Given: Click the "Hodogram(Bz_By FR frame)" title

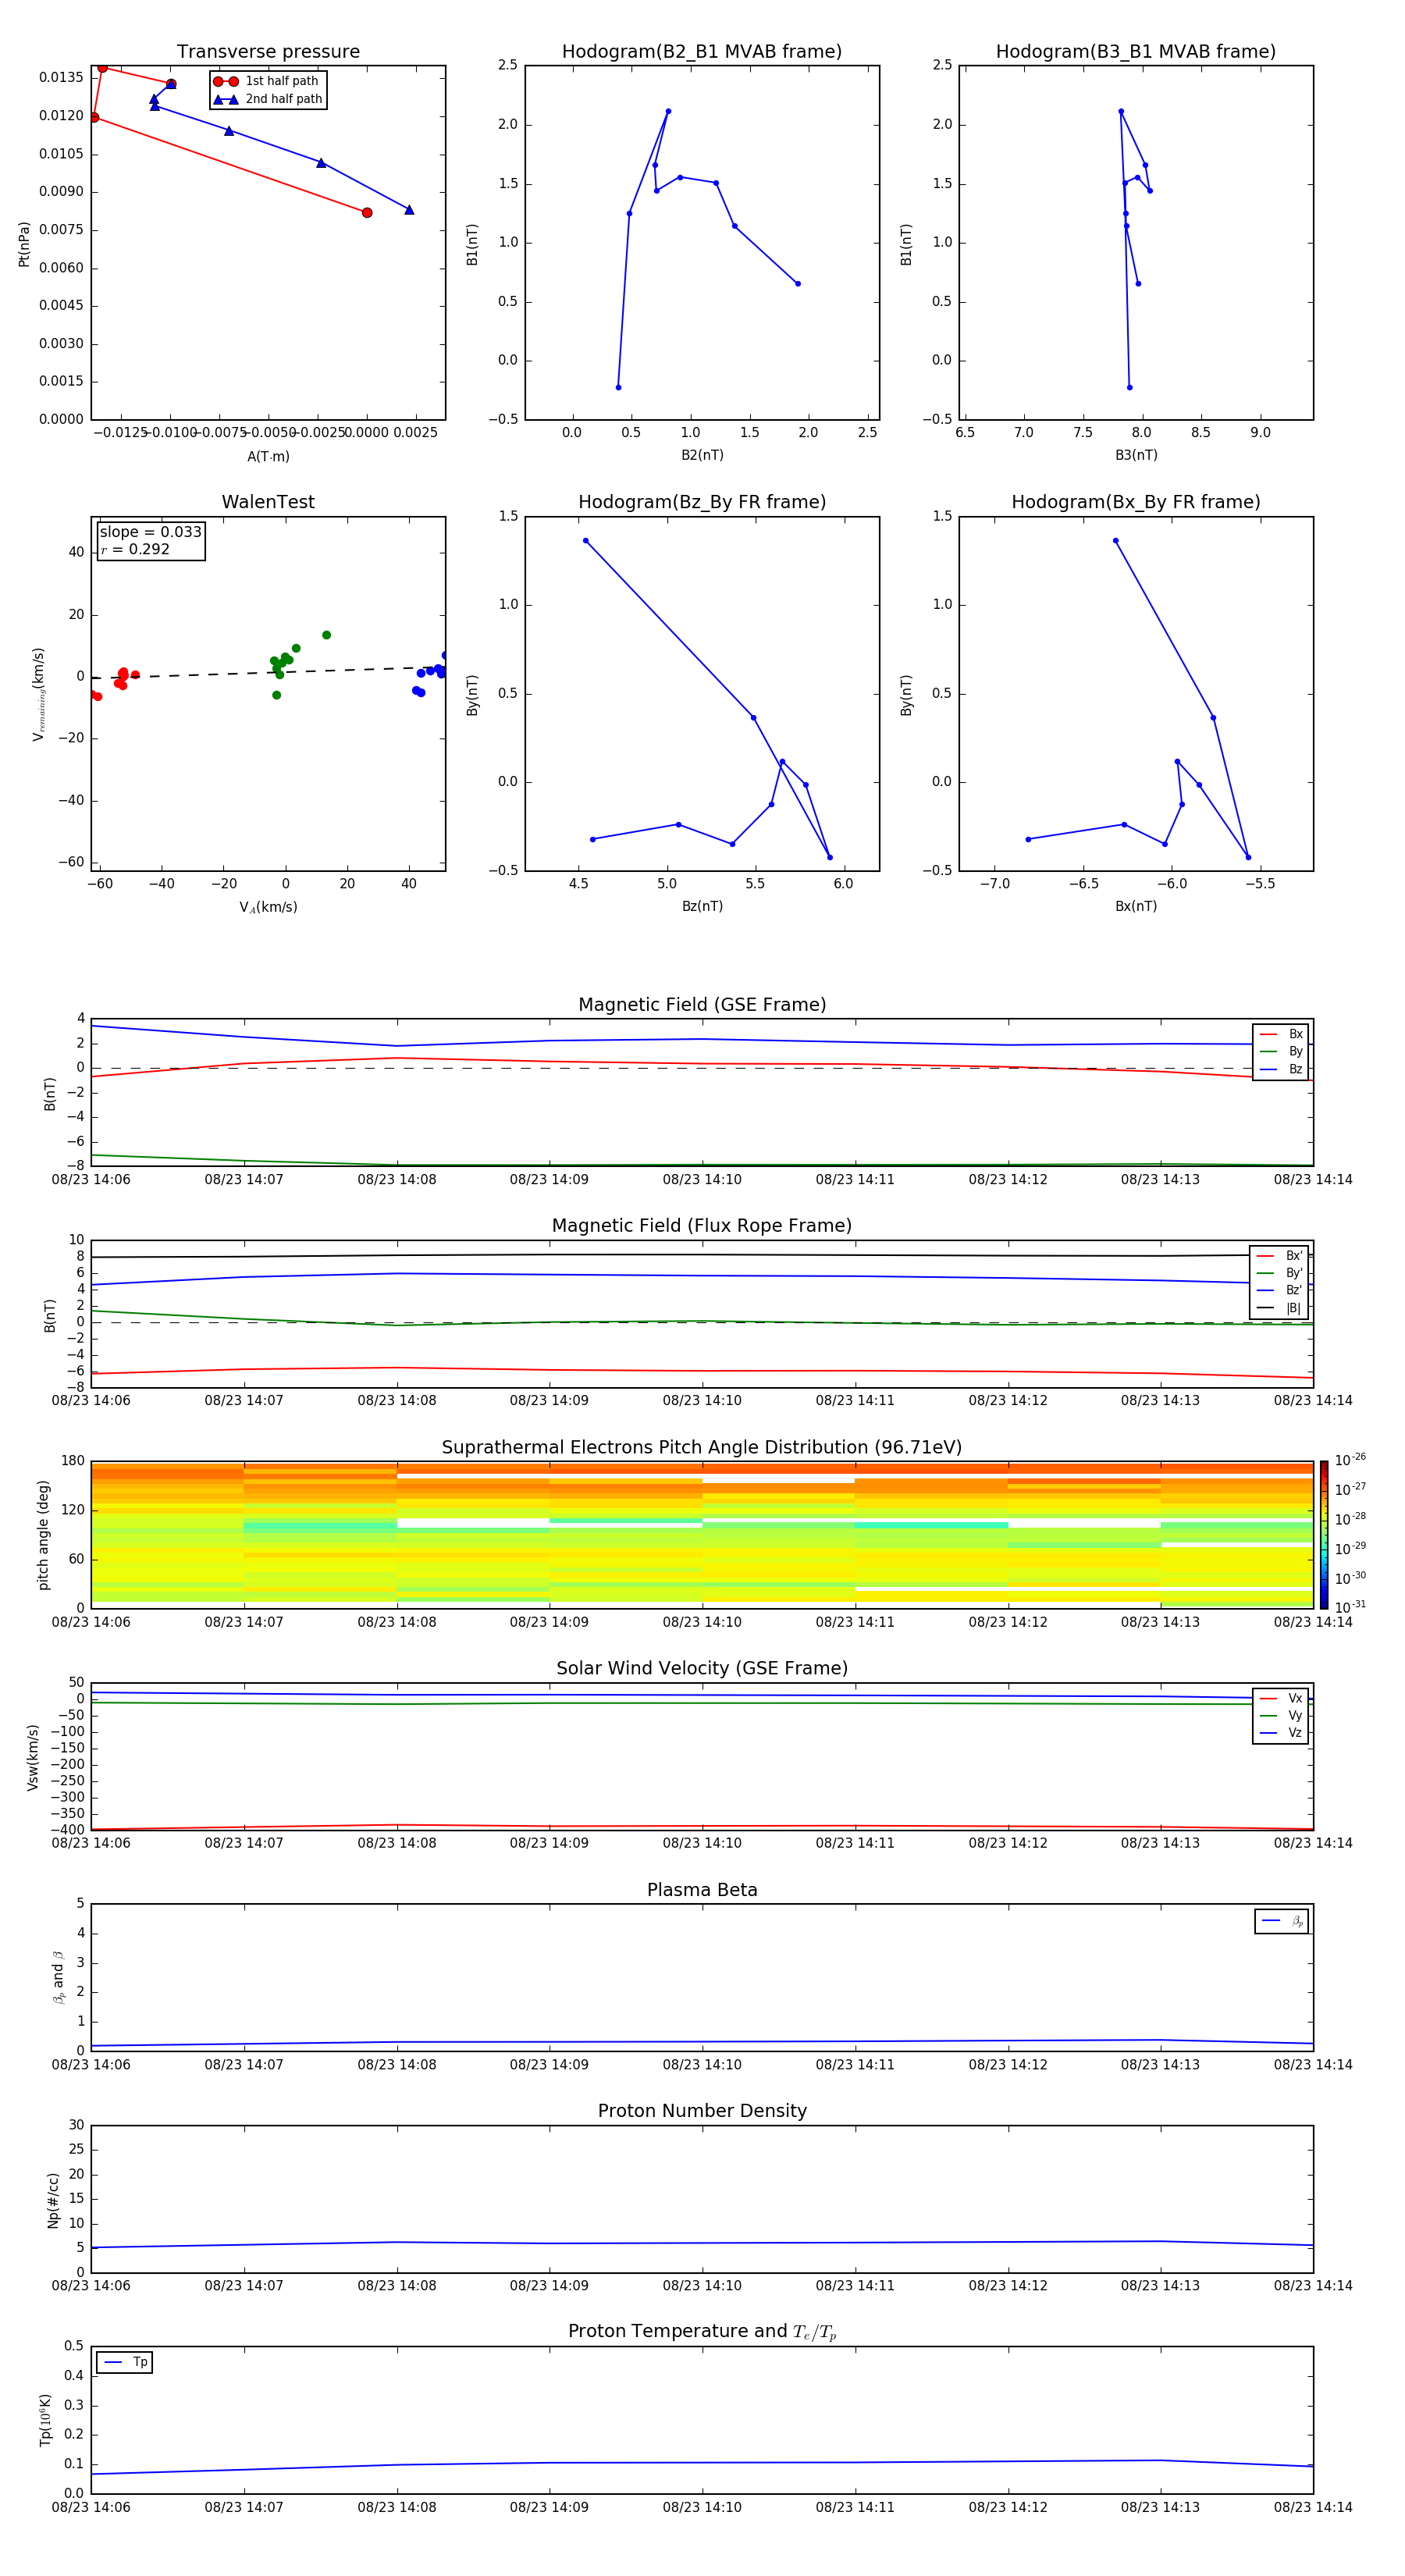Looking at the screenshot, I should (702, 502).
